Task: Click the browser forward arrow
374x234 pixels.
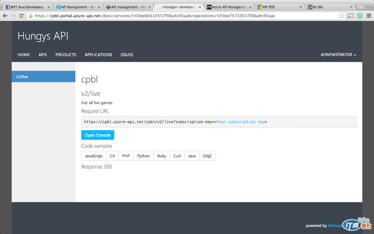Action: pyautogui.click(x=13, y=16)
